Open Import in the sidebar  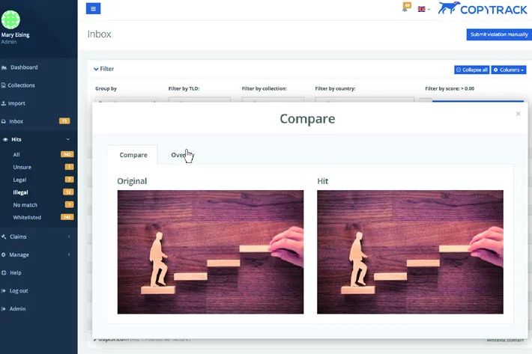[x=16, y=103]
